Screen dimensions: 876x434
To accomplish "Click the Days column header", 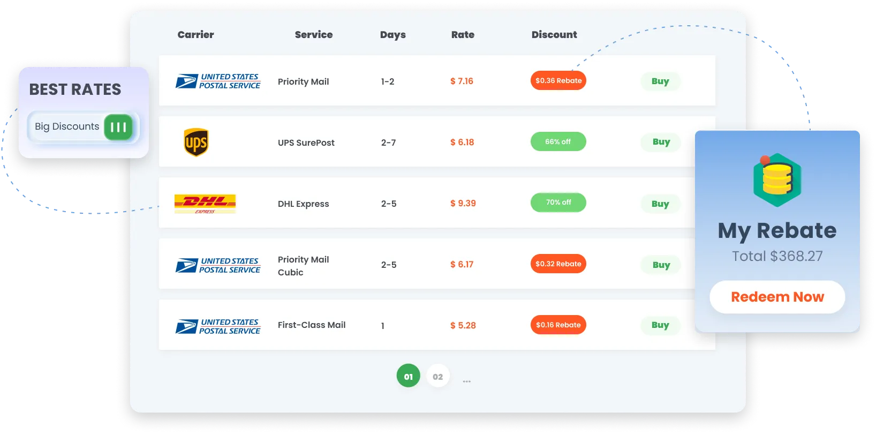I will [x=393, y=35].
